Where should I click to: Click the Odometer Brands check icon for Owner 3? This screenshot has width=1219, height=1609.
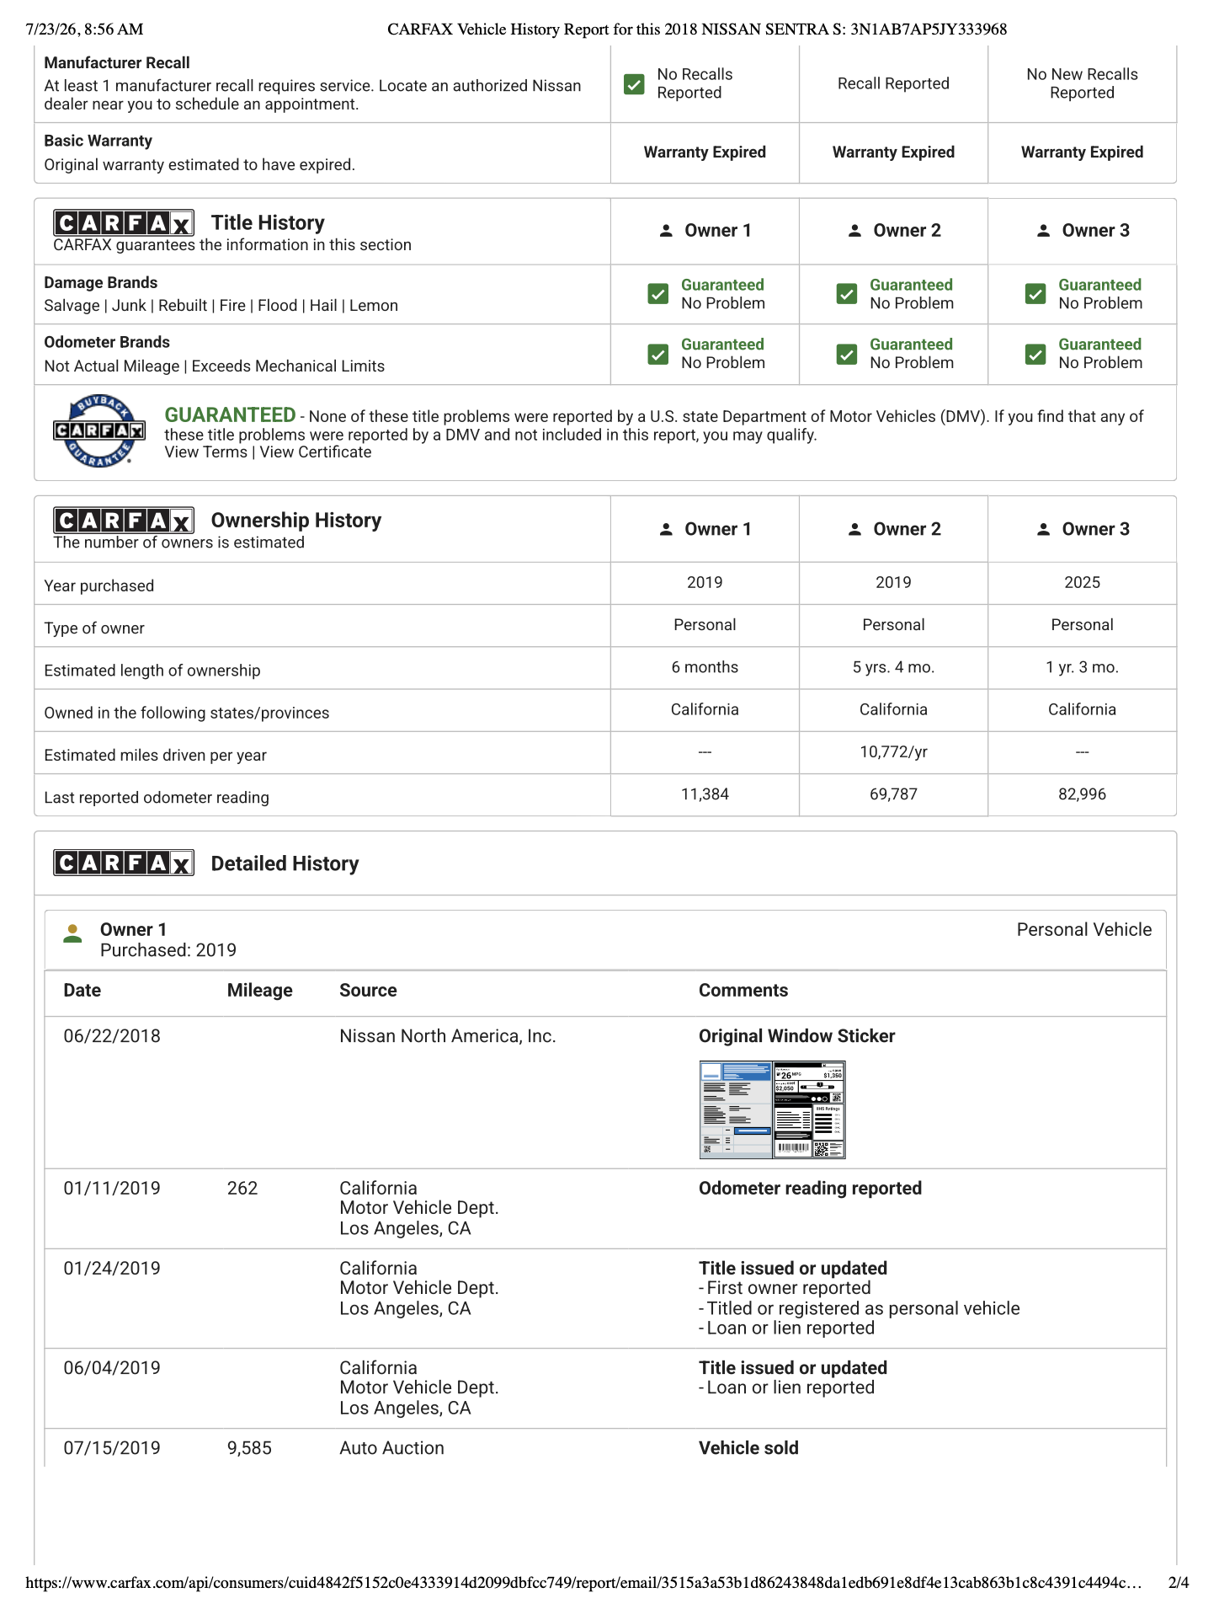click(1035, 355)
